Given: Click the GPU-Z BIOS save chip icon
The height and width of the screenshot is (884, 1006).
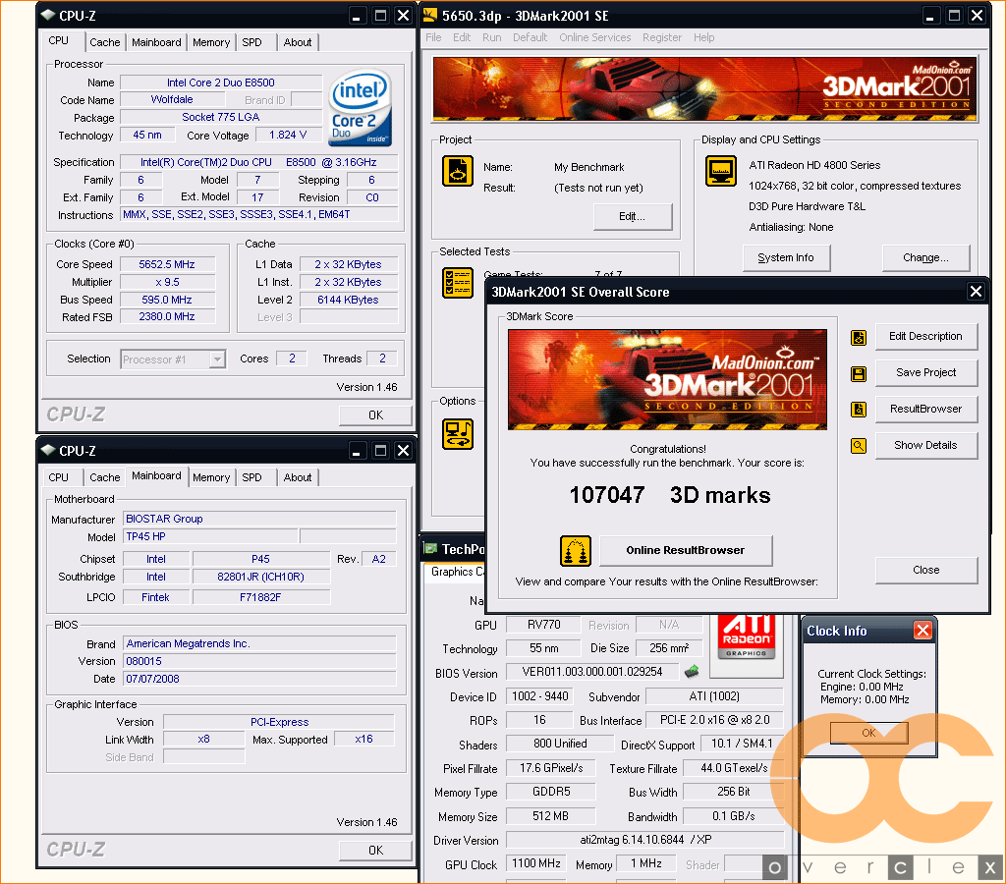Looking at the screenshot, I should coord(692,672).
